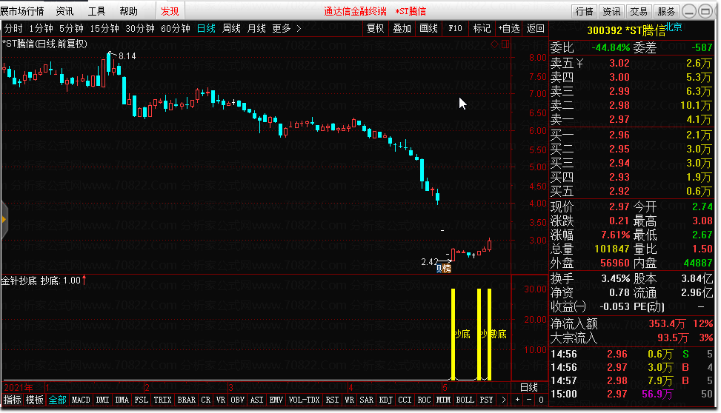This screenshot has height=413, width=721.
Task: Open the 资讯 menu in the menu bar
Action: click(x=64, y=11)
